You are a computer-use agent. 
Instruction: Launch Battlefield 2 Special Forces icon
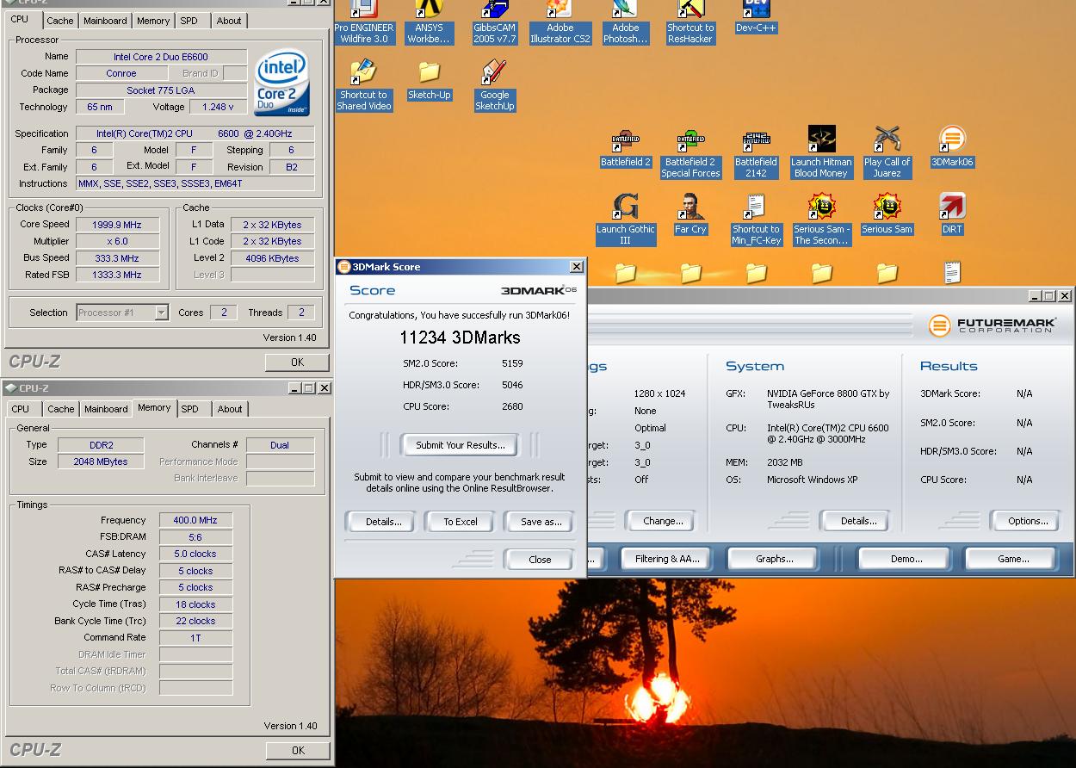tap(690, 152)
